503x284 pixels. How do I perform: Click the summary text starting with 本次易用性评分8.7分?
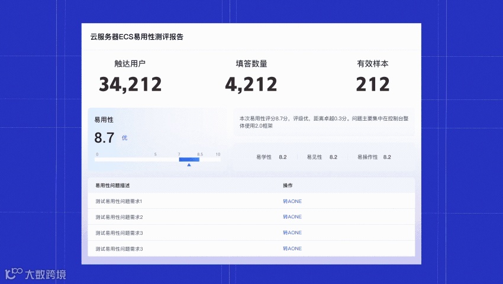(324, 122)
